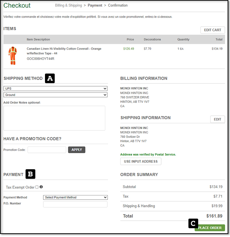This screenshot has width=230, height=237.
Task: Open the UPS shipping carrier dropdown
Action: (56, 89)
